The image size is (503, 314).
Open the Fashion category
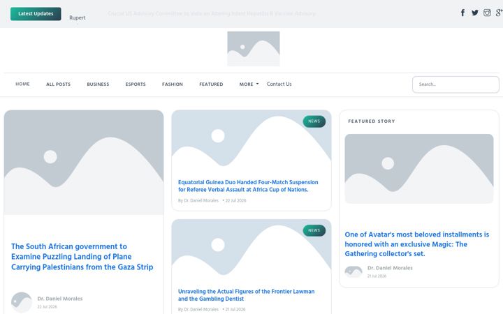(x=173, y=84)
